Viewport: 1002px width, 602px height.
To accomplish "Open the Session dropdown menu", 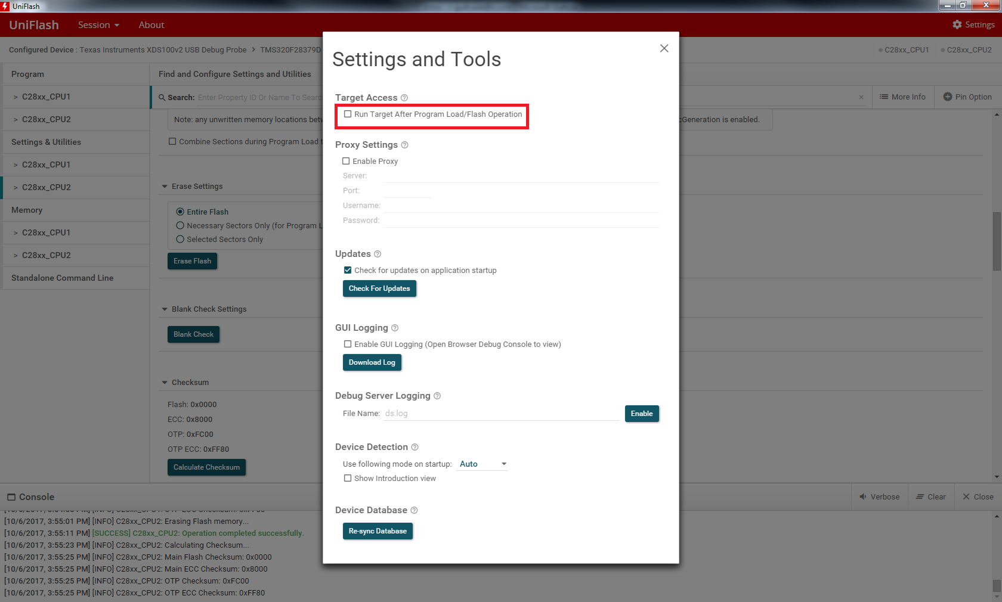I will click(98, 24).
